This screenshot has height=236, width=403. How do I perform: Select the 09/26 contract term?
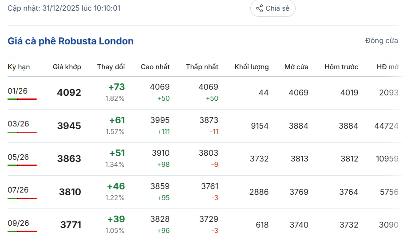(x=18, y=223)
